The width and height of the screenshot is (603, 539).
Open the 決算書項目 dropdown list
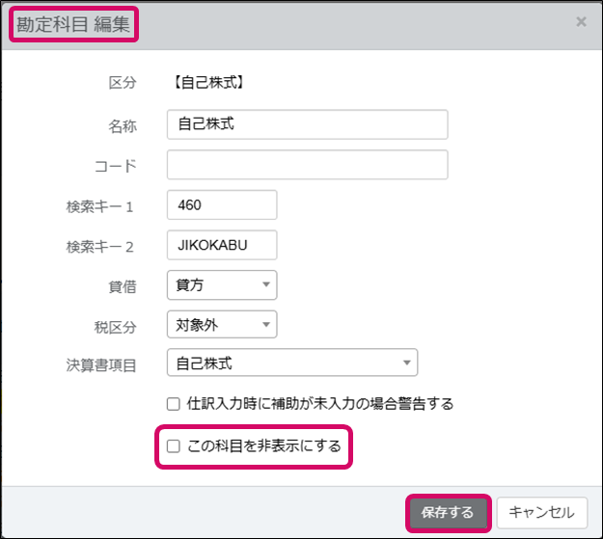tap(291, 363)
